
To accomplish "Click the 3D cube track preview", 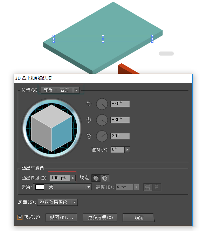I will (51, 128).
